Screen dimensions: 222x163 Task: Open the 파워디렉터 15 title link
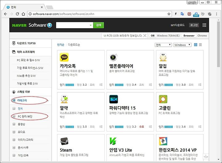pos(122,108)
